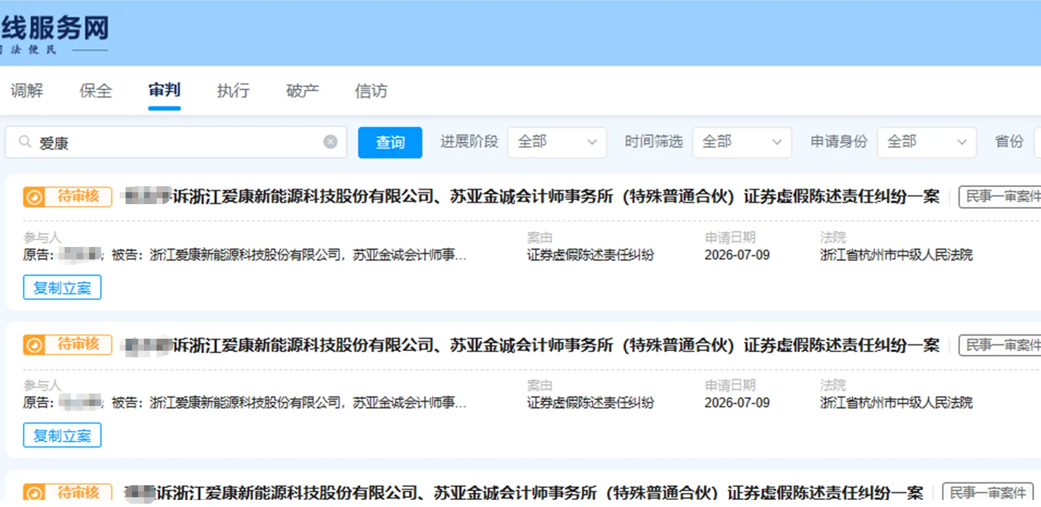Viewport: 1041px width, 507px height.
Task: Open the 进展阶段 dropdown
Action: [x=557, y=143]
